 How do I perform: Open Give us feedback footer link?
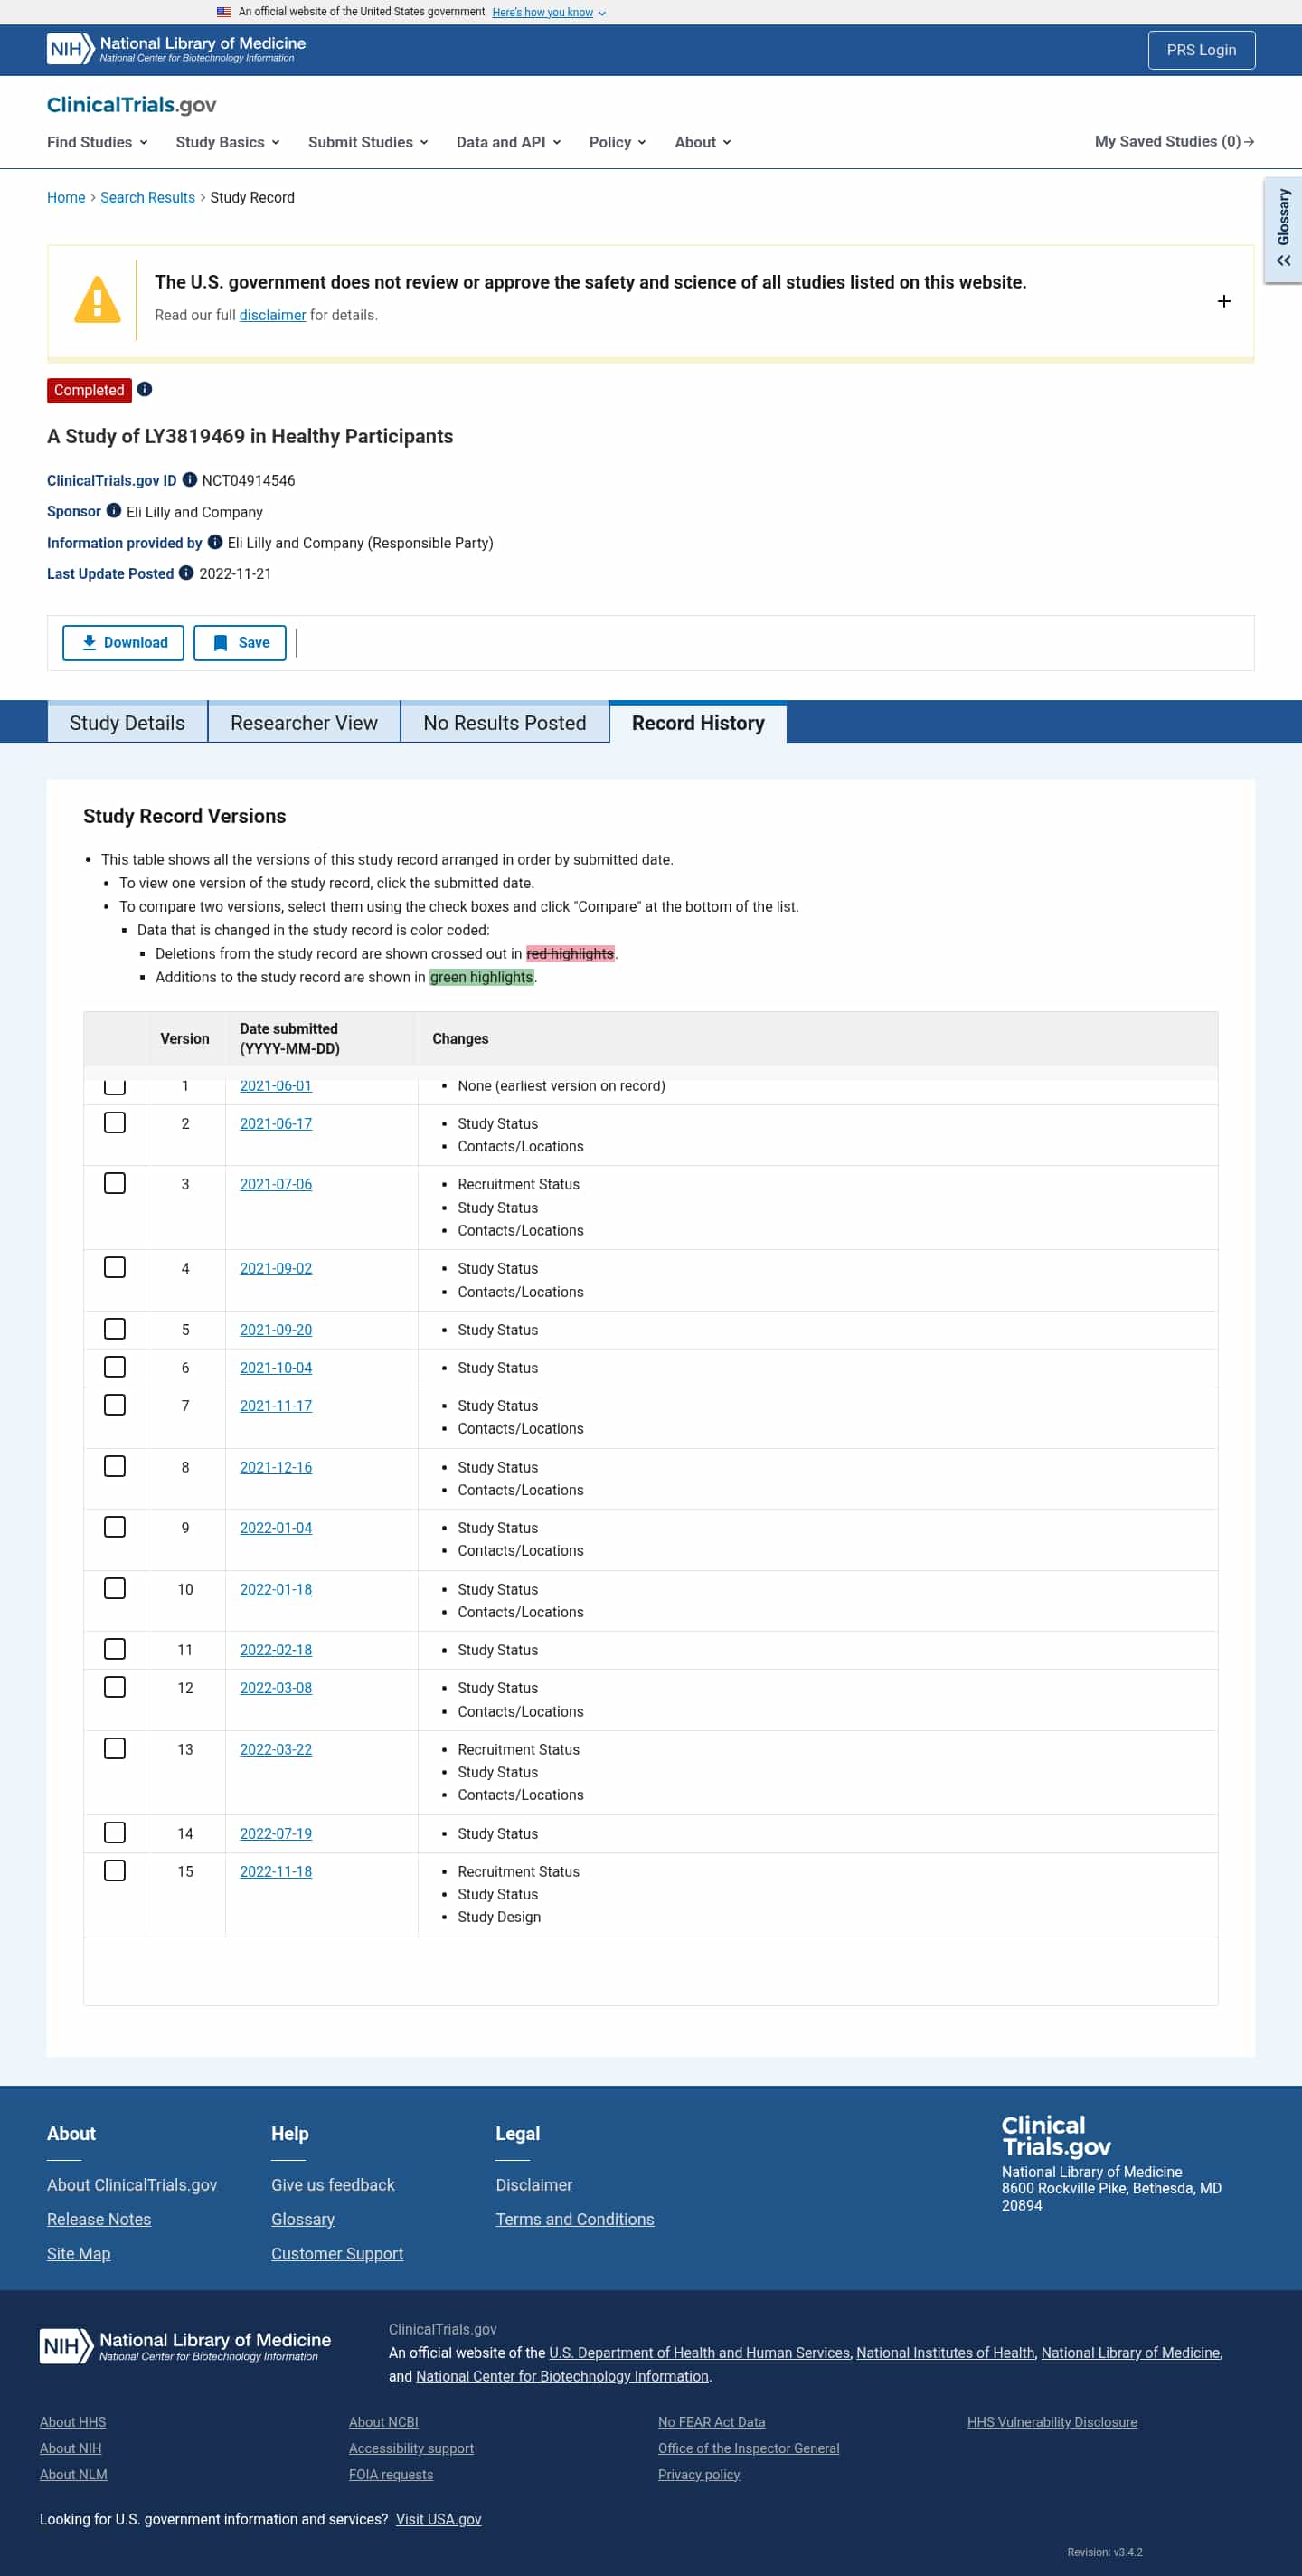[333, 2185]
